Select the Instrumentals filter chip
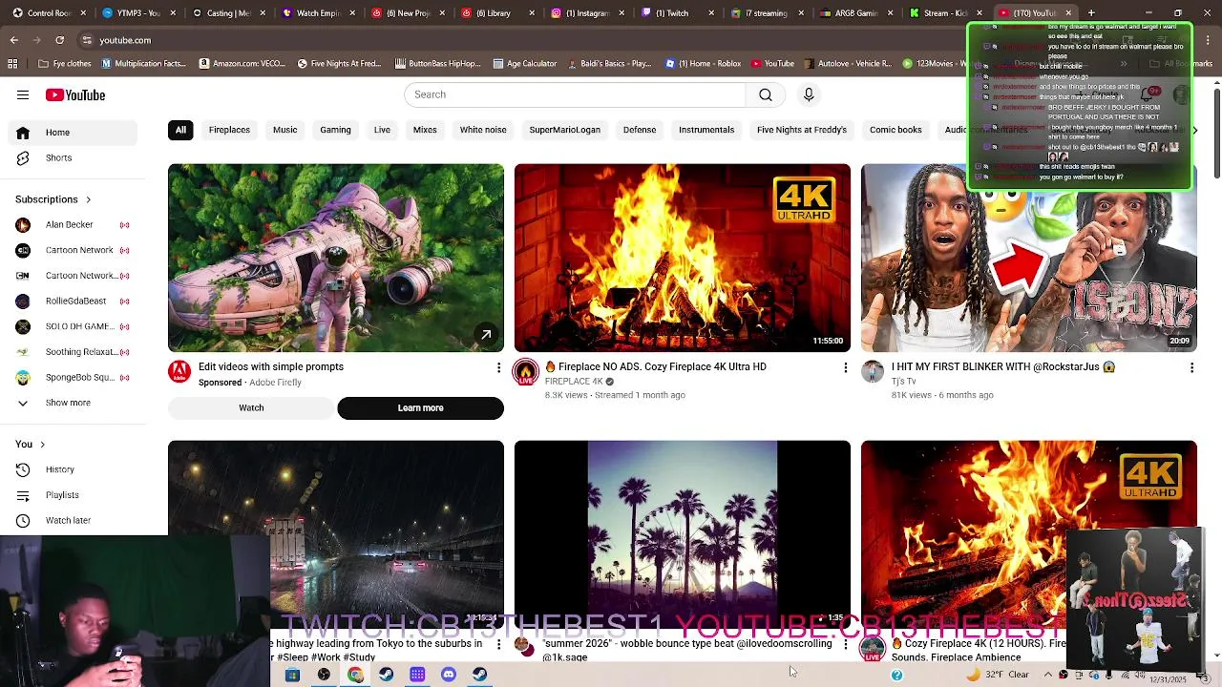 coord(706,130)
